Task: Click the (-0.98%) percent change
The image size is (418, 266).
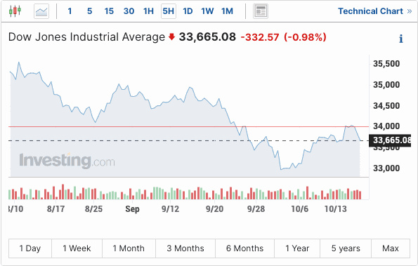Action: pyautogui.click(x=305, y=37)
